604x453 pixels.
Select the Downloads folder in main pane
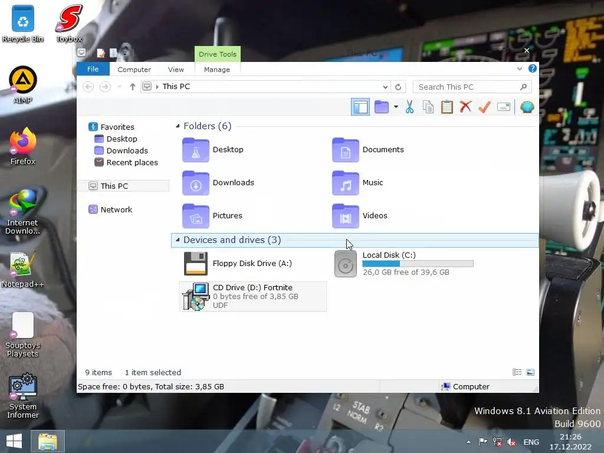218,183
